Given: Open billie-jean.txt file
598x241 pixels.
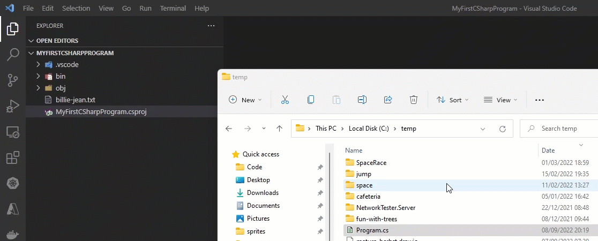Looking at the screenshot, I should click(75, 100).
